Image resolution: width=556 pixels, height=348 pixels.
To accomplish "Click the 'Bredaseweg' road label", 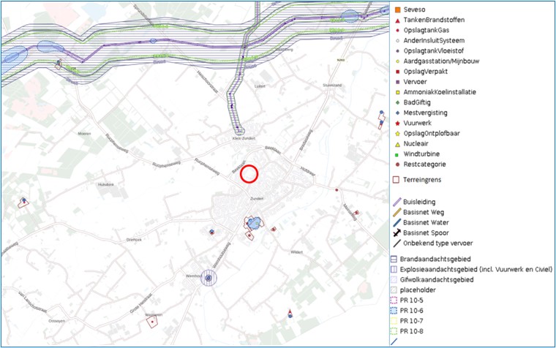I will point(307,140).
